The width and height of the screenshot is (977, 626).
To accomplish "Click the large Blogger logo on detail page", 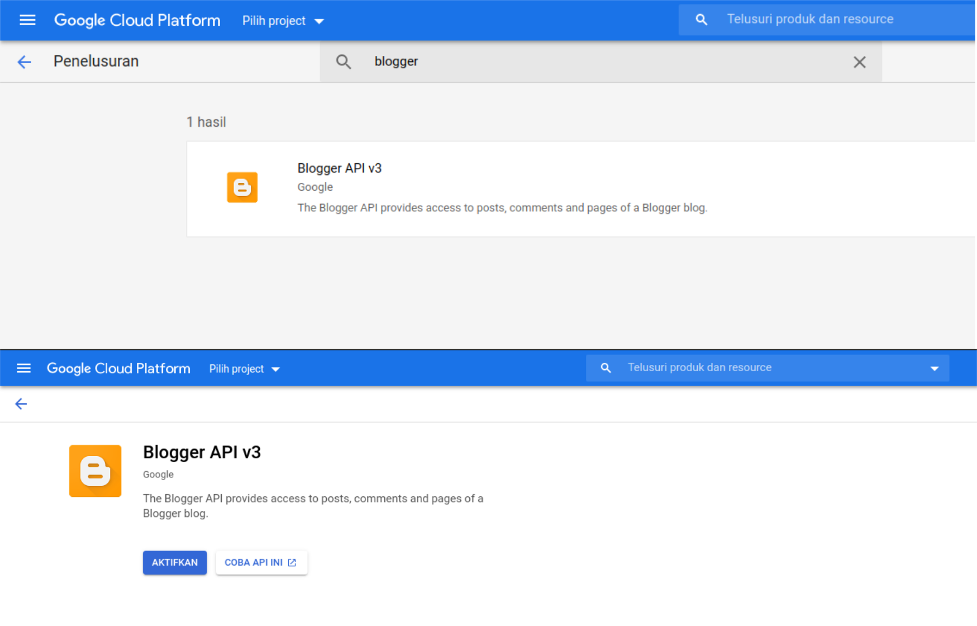I will click(95, 471).
